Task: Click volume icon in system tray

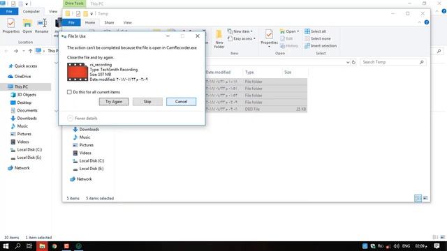Action: (x=396, y=246)
